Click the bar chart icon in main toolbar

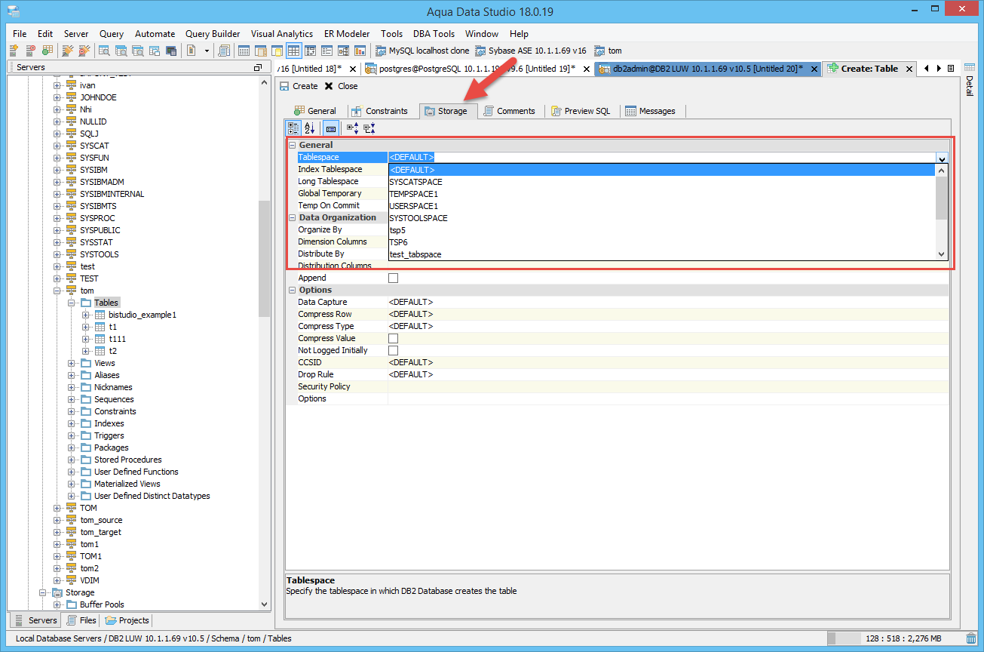point(360,51)
